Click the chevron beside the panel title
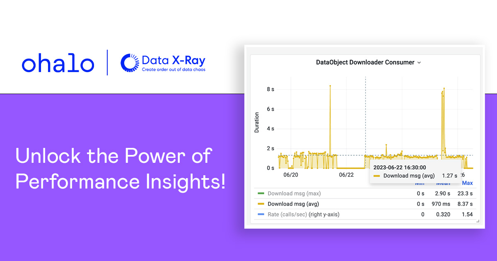 pyautogui.click(x=419, y=62)
